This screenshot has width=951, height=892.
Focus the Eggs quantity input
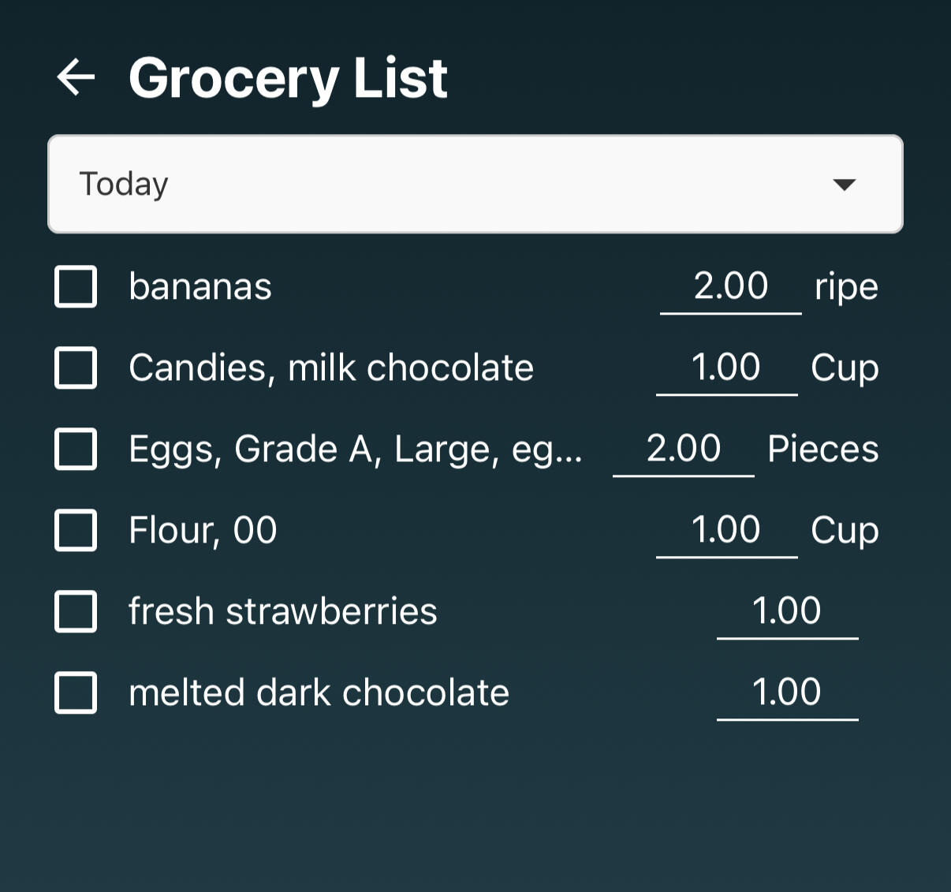[x=683, y=449]
